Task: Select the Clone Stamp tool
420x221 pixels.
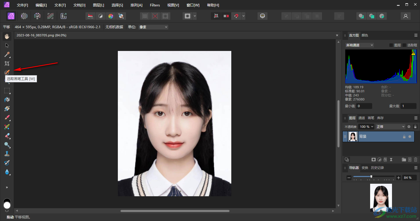Action: coord(7,154)
